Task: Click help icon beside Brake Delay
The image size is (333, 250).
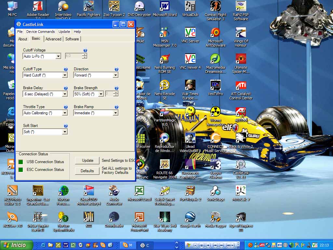Action: [x=66, y=88]
